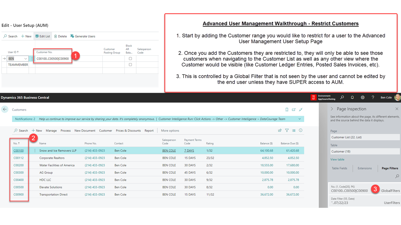This screenshot has height=225, width=401.
Task: Open help question mark icon
Action: coord(373,97)
